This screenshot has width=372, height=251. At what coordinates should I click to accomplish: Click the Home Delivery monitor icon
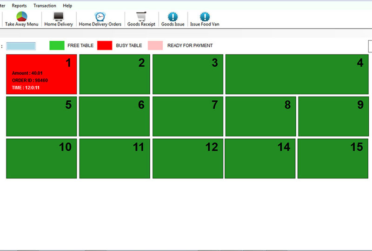pos(59,17)
